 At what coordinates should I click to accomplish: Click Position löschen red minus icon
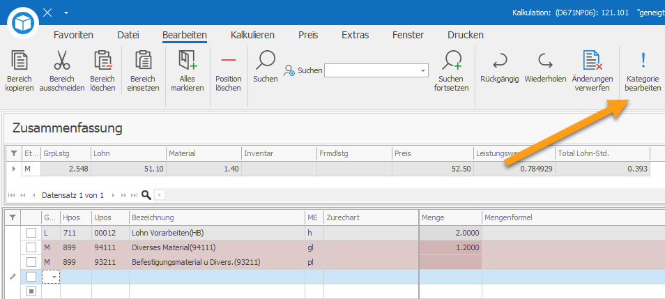229,60
